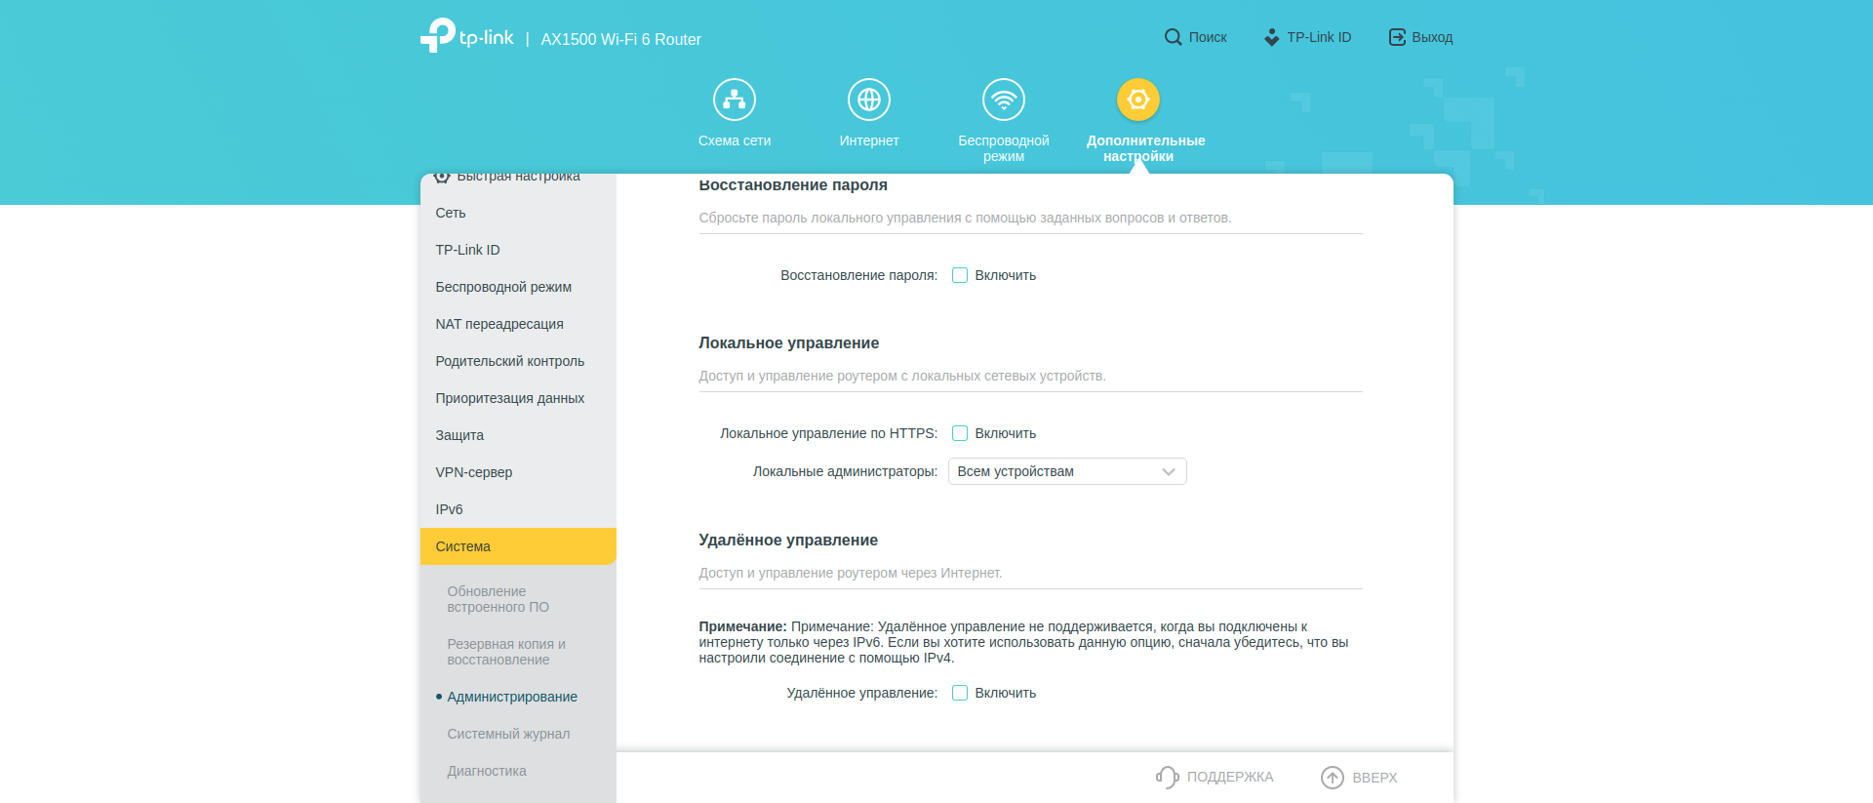Expand the Защита sidebar section
This screenshot has width=1873, height=803.
pyautogui.click(x=459, y=435)
